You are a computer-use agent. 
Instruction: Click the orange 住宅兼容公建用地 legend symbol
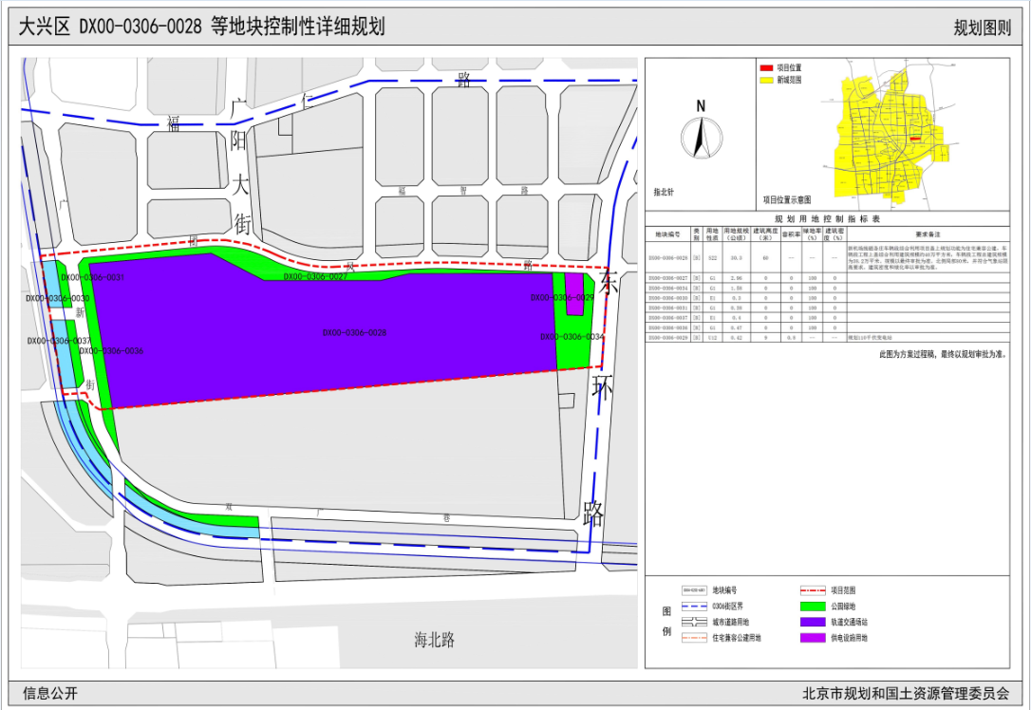coord(695,639)
